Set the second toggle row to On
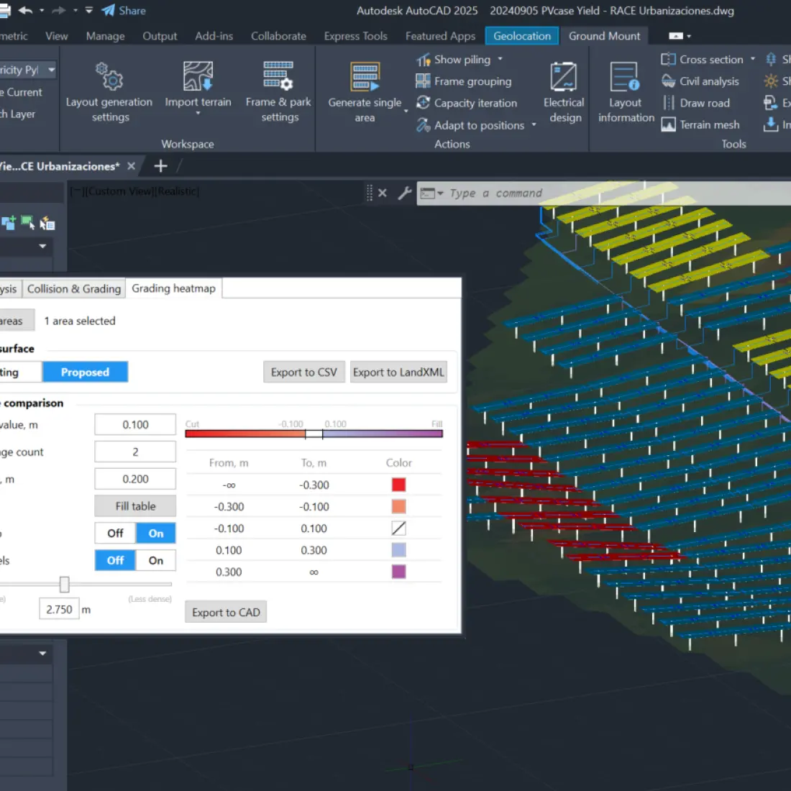 (156, 560)
